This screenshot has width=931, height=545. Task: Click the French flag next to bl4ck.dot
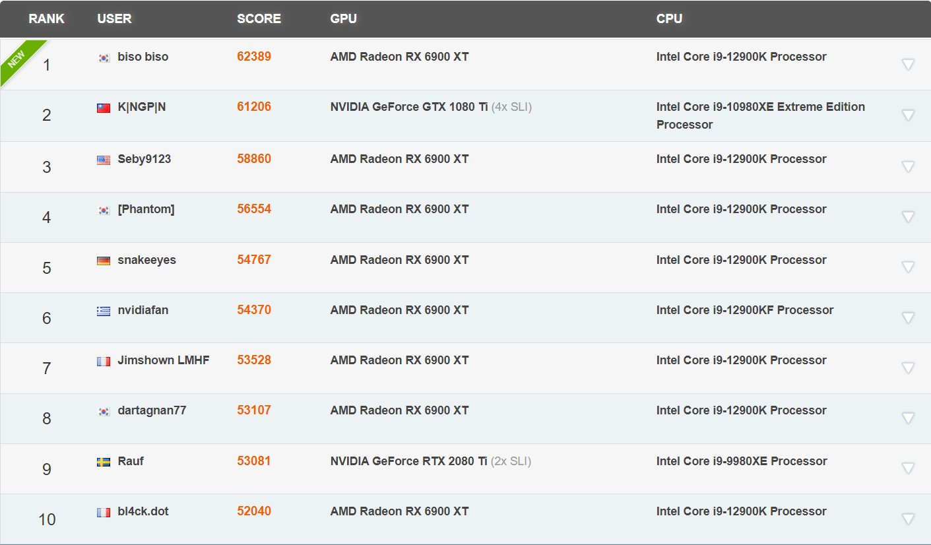[104, 511]
